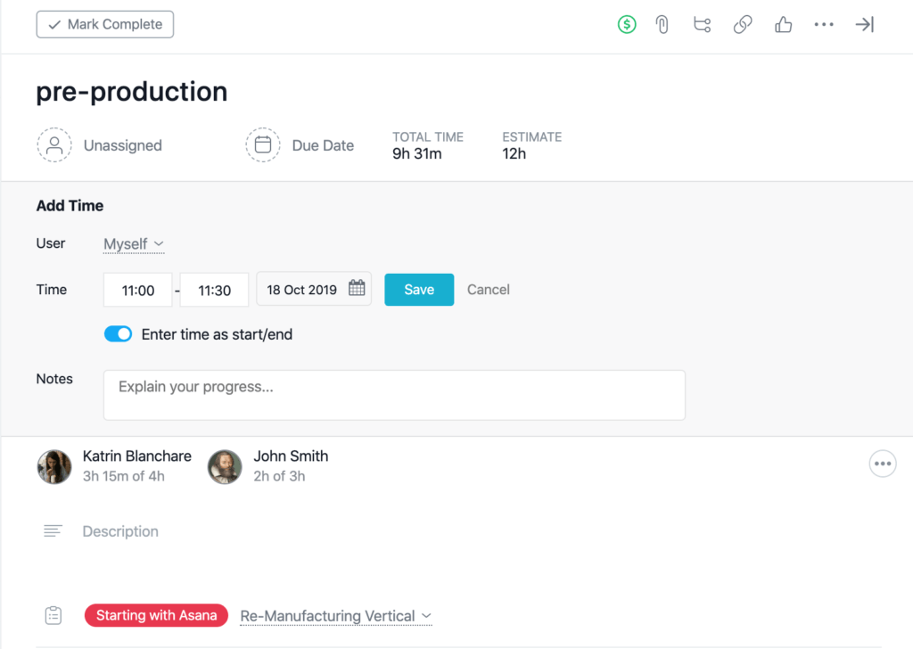This screenshot has width=913, height=649.
Task: Open the circled more options near time entries
Action: tap(883, 463)
